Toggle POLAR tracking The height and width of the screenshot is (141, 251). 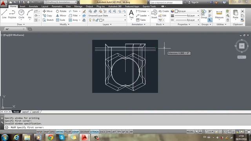coord(67,132)
